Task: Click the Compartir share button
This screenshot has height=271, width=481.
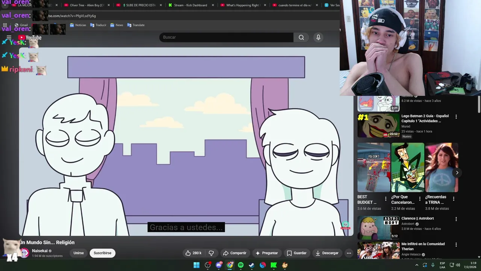Action: coord(234,253)
